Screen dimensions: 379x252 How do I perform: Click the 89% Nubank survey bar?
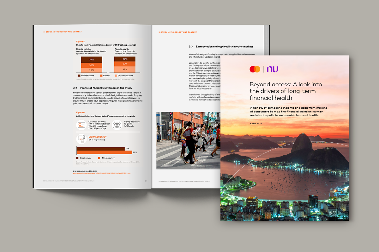click(104, 152)
